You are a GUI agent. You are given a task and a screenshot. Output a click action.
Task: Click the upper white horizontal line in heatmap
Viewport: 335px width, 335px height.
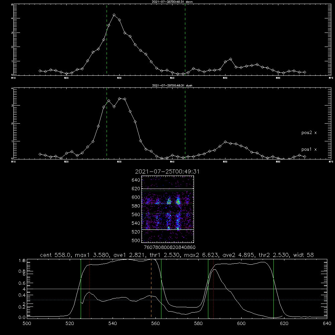167,189
